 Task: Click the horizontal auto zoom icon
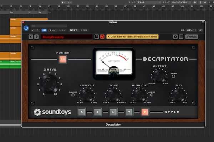pyautogui.click(x=205, y=2)
